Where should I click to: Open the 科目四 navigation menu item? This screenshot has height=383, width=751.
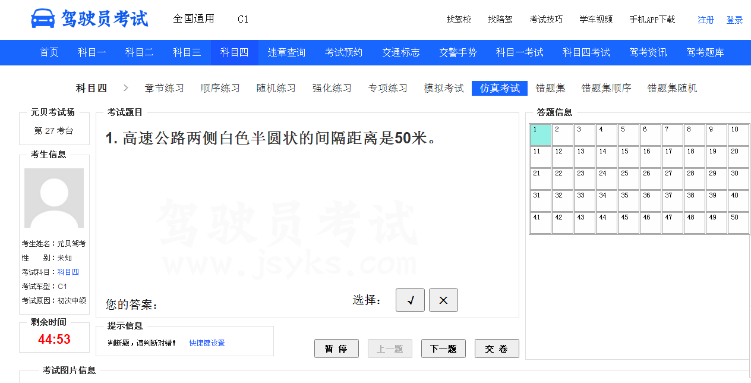point(234,52)
